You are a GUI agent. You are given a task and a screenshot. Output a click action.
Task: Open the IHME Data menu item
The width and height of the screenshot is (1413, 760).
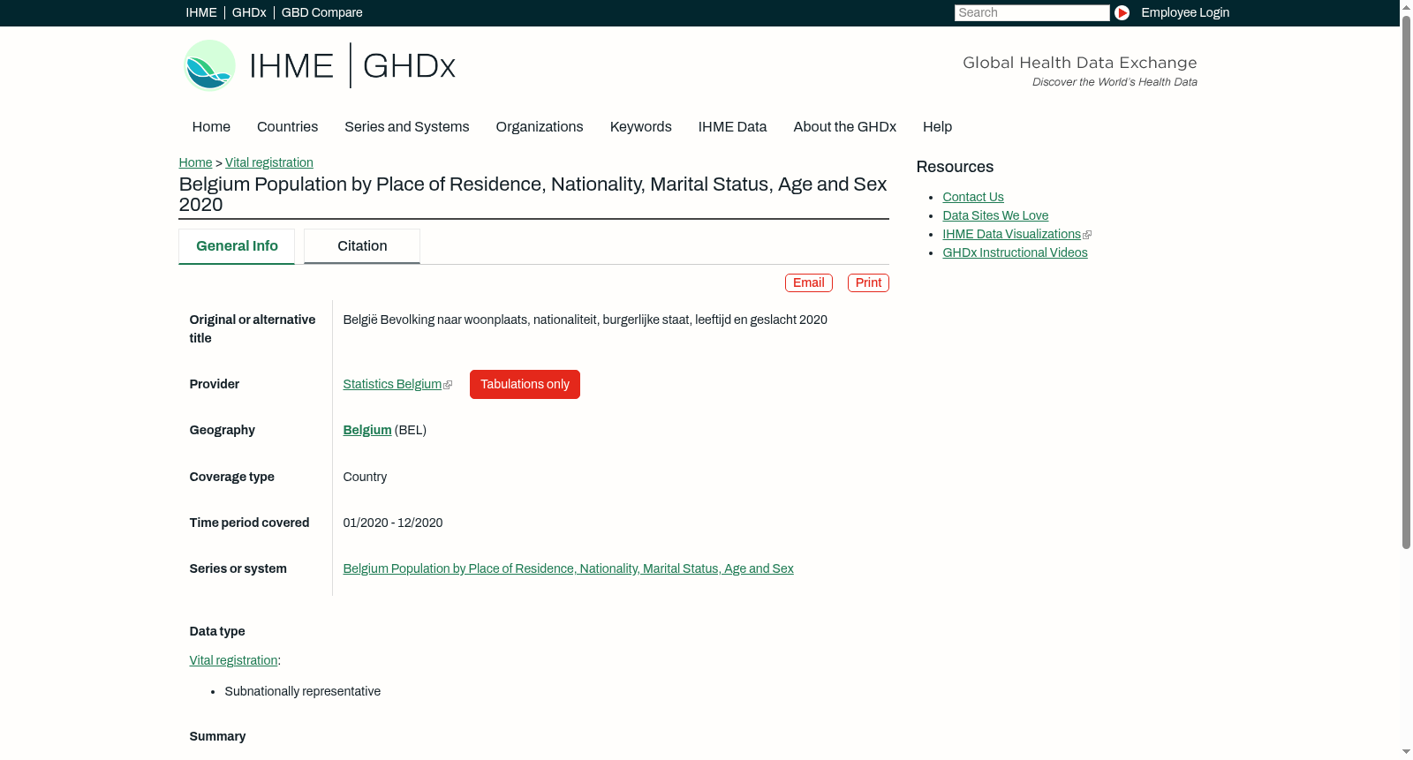click(733, 127)
